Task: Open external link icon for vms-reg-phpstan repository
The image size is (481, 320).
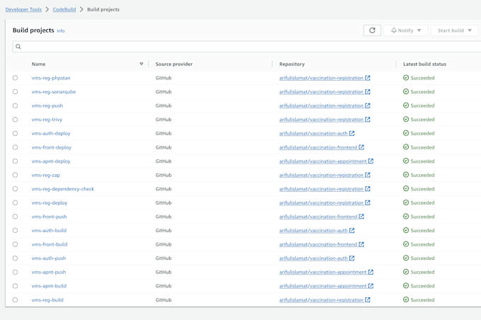Action: point(368,78)
